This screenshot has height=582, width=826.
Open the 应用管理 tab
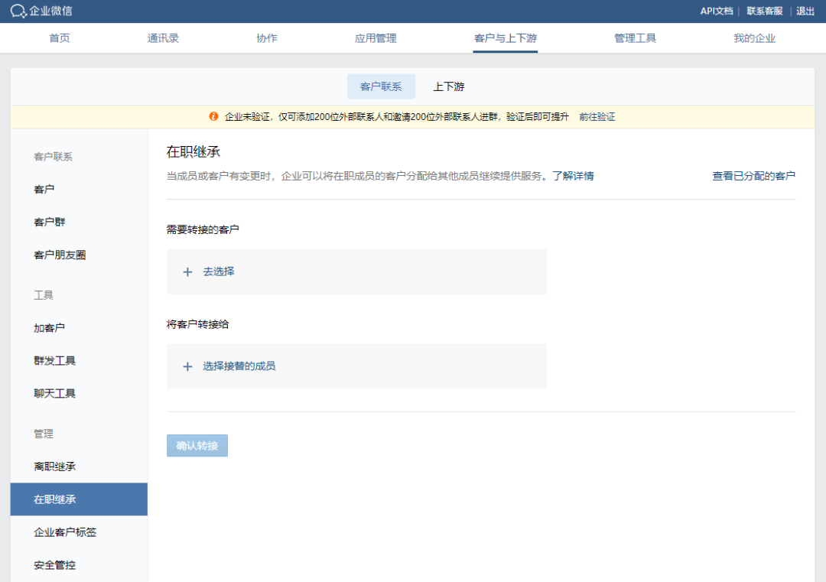376,38
